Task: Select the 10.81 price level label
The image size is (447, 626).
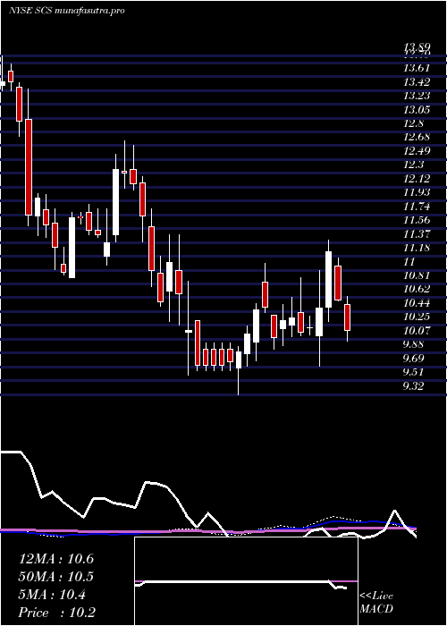Action: pos(417,275)
